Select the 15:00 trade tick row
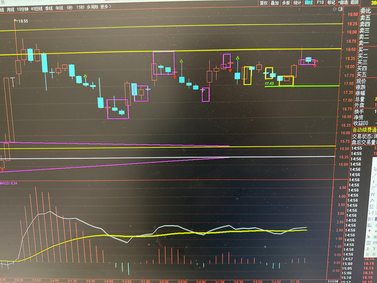The height and width of the screenshot is (283, 377). (359, 263)
